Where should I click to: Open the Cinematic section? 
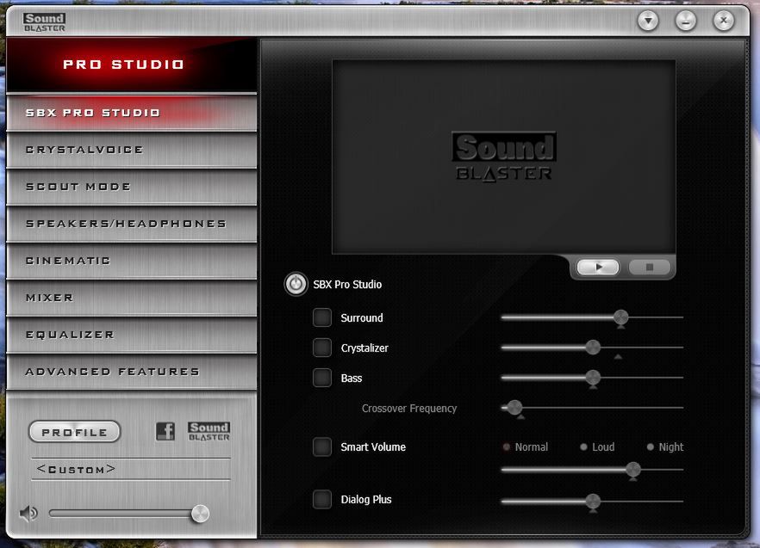pos(131,261)
